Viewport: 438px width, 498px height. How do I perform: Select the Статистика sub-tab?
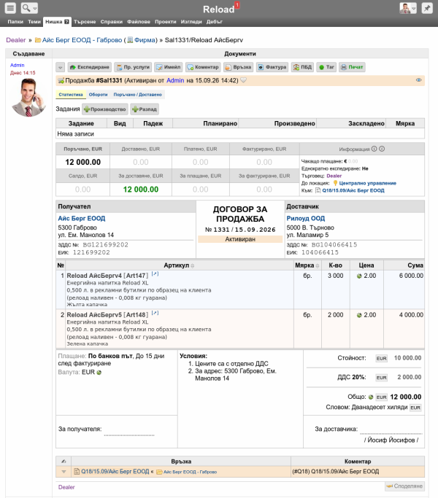tap(71, 95)
